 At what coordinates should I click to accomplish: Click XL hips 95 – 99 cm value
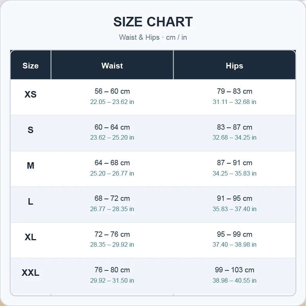[234, 234]
